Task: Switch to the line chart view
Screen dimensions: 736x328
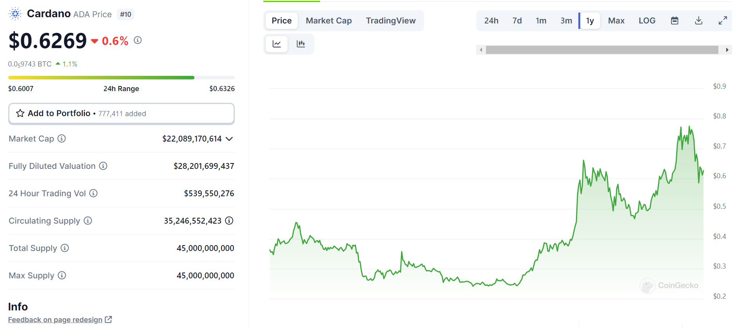Action: click(277, 44)
